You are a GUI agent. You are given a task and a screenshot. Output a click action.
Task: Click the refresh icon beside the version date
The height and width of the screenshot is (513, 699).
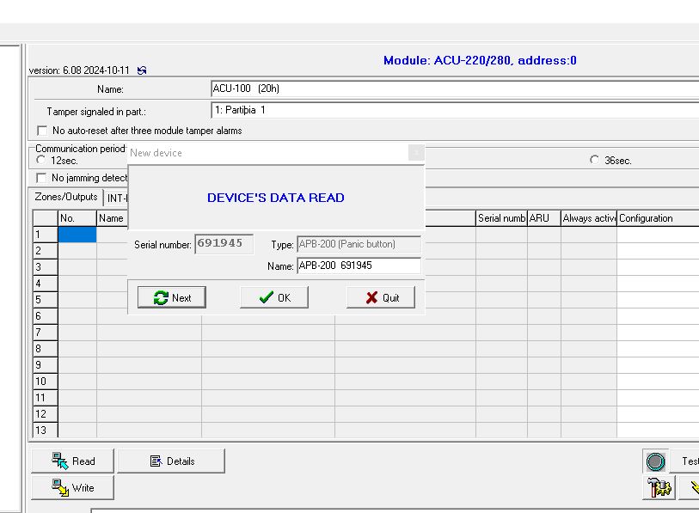pos(142,70)
